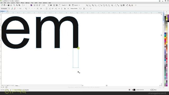169x95 pixels.
Task: Open the Window menu
Action: (x=45, y=3)
